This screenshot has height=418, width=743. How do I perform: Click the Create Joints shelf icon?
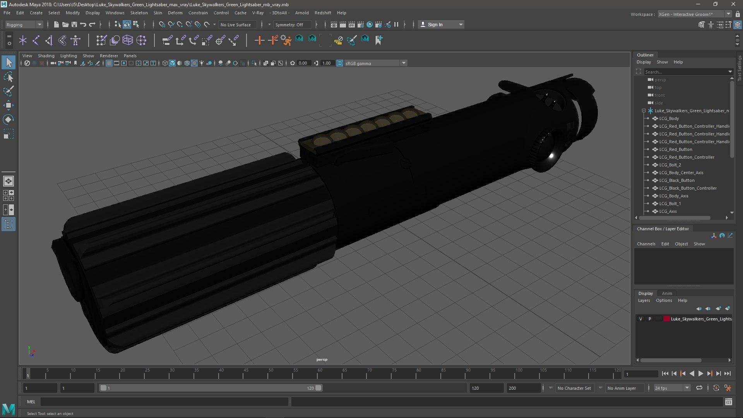point(36,40)
